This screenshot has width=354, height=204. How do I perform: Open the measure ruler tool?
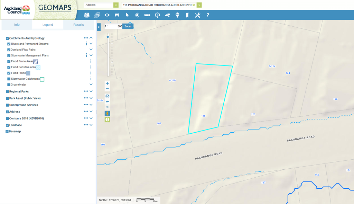pos(147,15)
